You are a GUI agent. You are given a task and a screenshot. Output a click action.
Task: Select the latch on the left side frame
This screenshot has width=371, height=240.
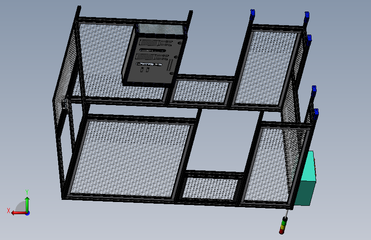pyautogui.click(x=65, y=103)
